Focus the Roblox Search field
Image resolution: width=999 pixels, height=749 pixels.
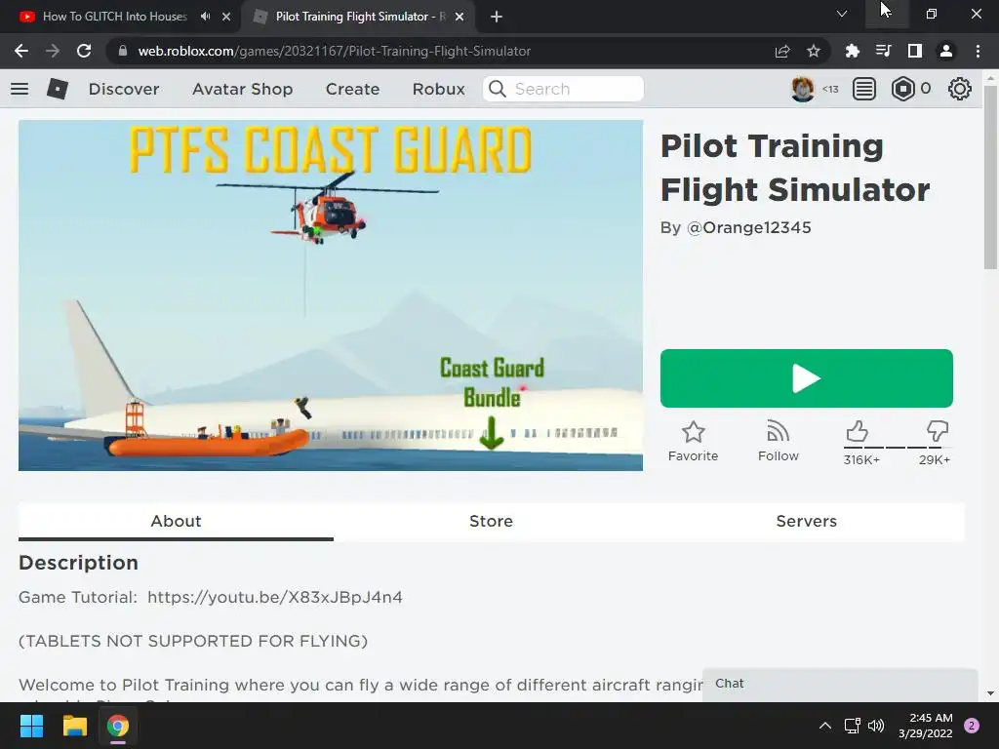tap(563, 89)
